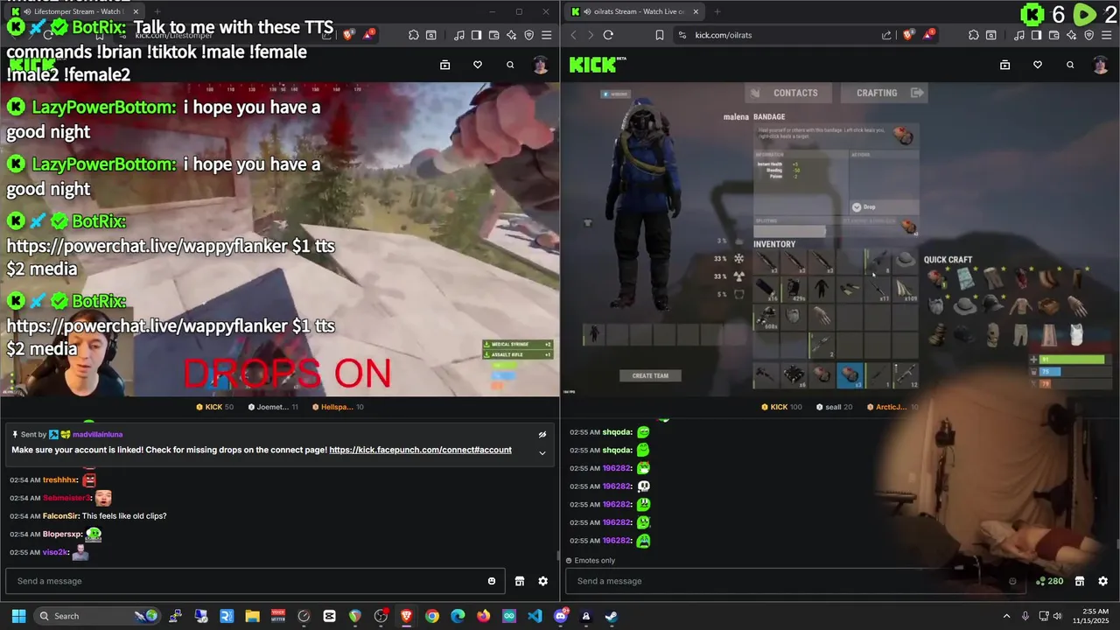Open Windows Start menu
The image size is (1120, 630).
click(x=18, y=616)
